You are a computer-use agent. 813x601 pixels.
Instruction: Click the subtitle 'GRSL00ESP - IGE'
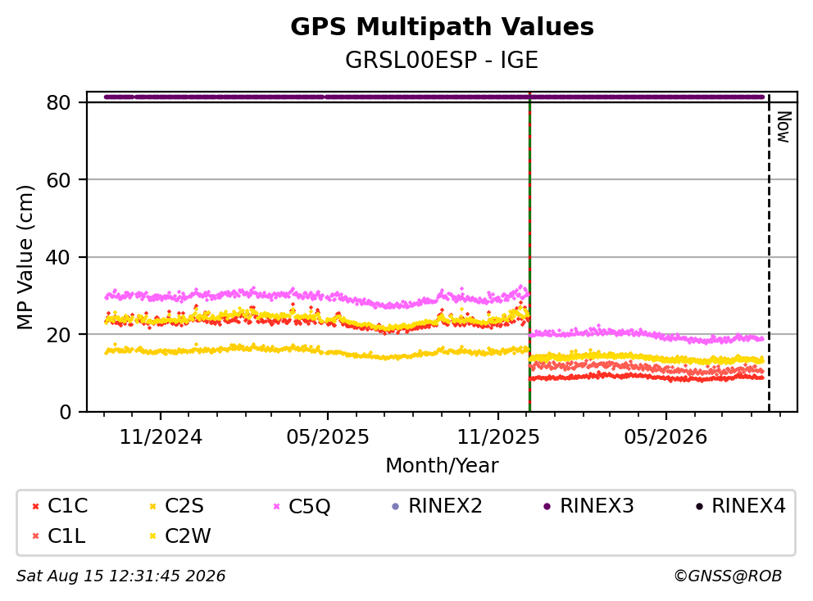coord(442,60)
